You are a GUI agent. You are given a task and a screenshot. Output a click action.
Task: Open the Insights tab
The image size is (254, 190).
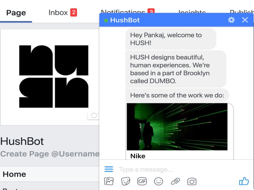pyautogui.click(x=192, y=11)
